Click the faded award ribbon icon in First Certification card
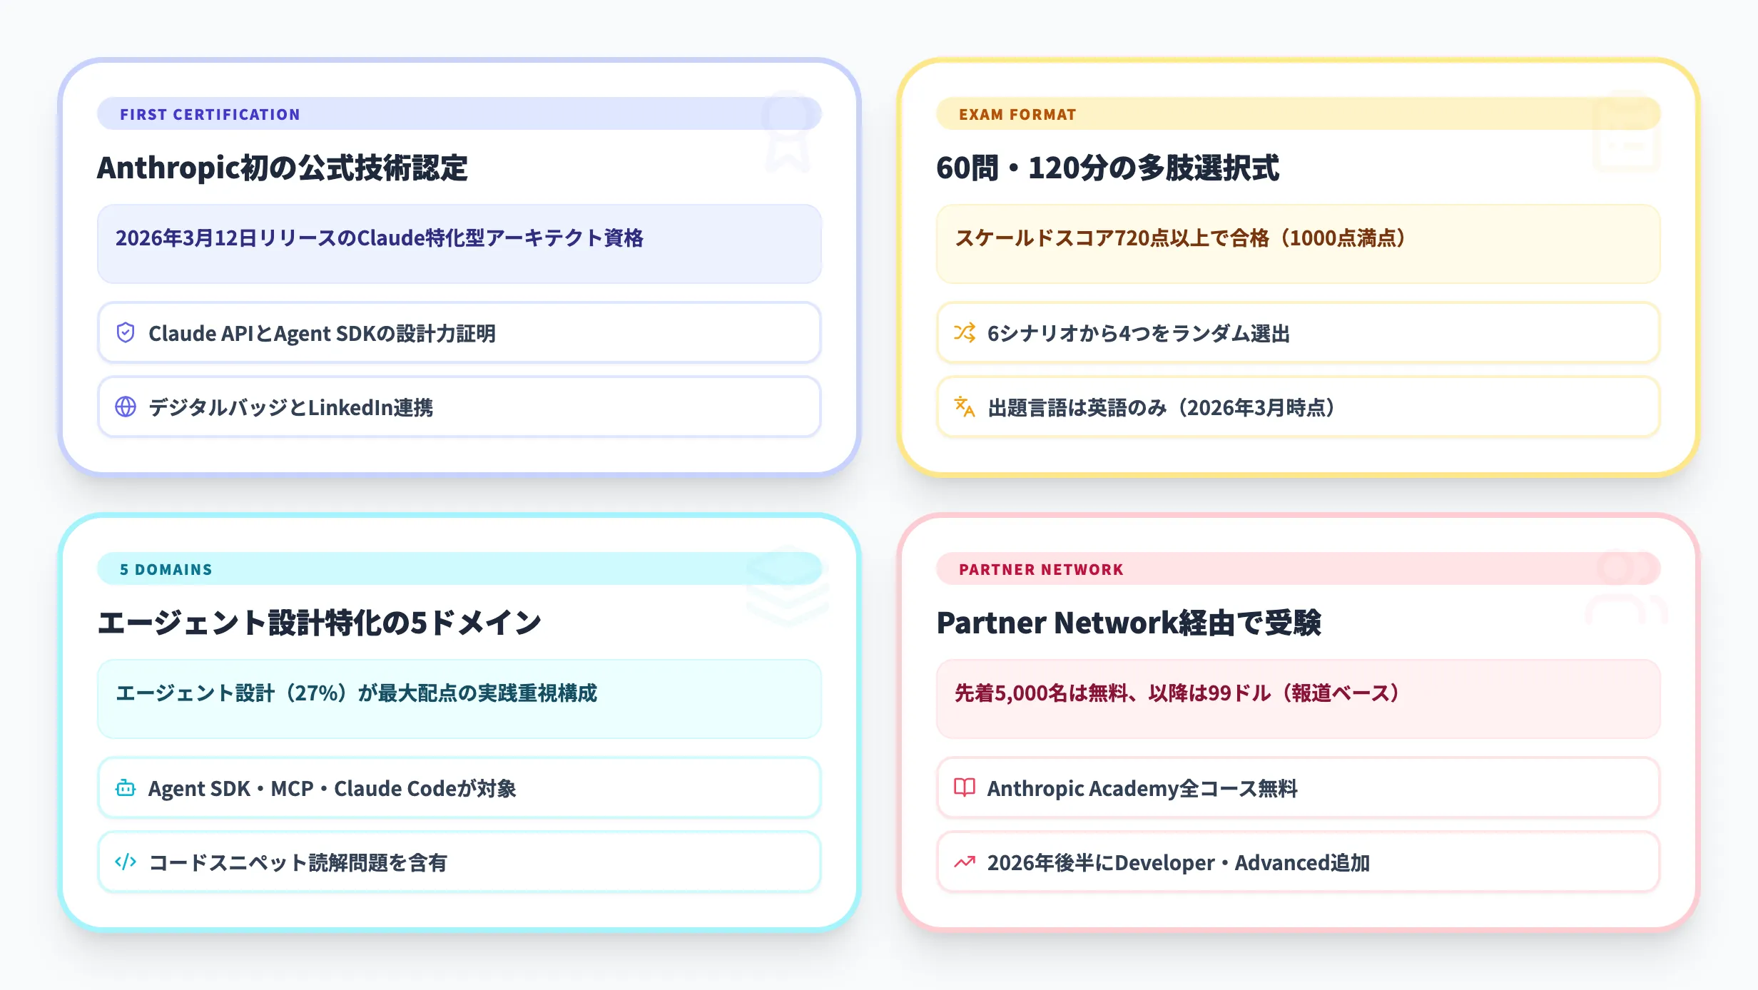The height and width of the screenshot is (990, 1758). coord(788,133)
